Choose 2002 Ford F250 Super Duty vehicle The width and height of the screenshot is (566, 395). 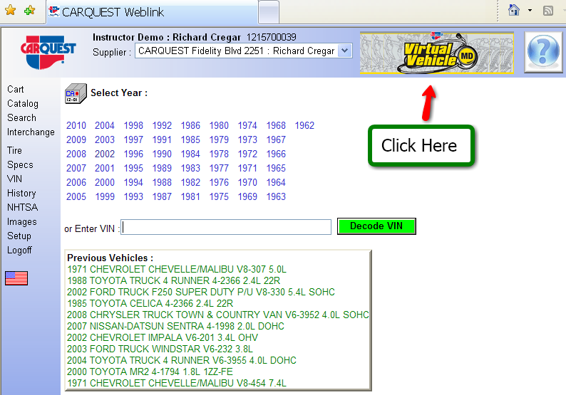pyautogui.click(x=201, y=292)
